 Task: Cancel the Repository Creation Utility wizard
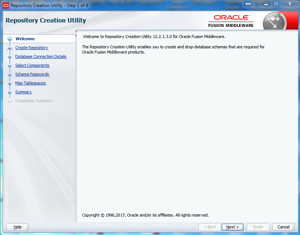[x=283, y=227]
